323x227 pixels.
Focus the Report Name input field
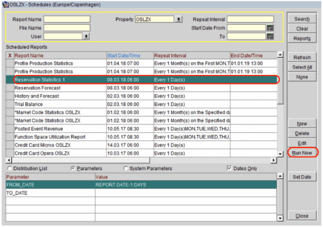[x=67, y=19]
